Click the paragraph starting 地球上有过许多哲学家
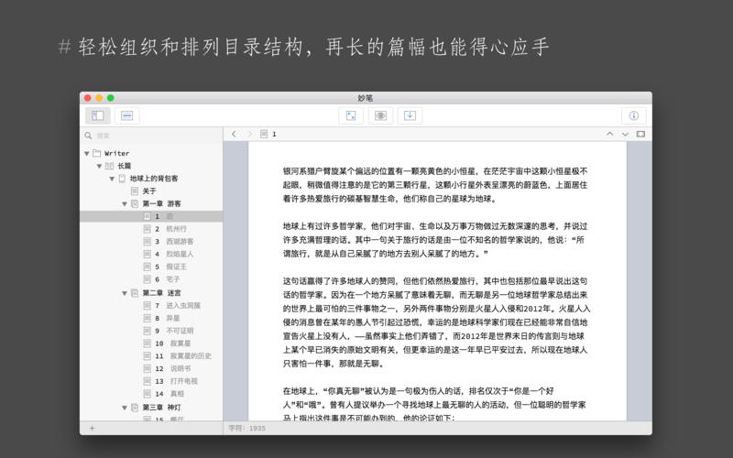The image size is (733, 458). point(435,240)
